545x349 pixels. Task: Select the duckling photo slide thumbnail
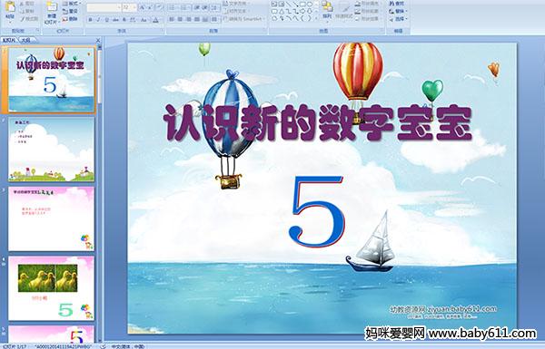tap(51, 288)
